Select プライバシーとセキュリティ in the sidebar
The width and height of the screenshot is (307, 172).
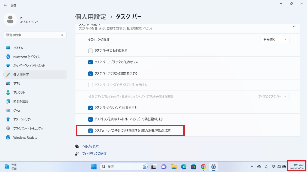point(28,128)
